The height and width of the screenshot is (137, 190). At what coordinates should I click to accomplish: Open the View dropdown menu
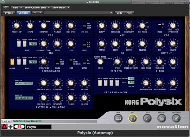click(16, 8)
